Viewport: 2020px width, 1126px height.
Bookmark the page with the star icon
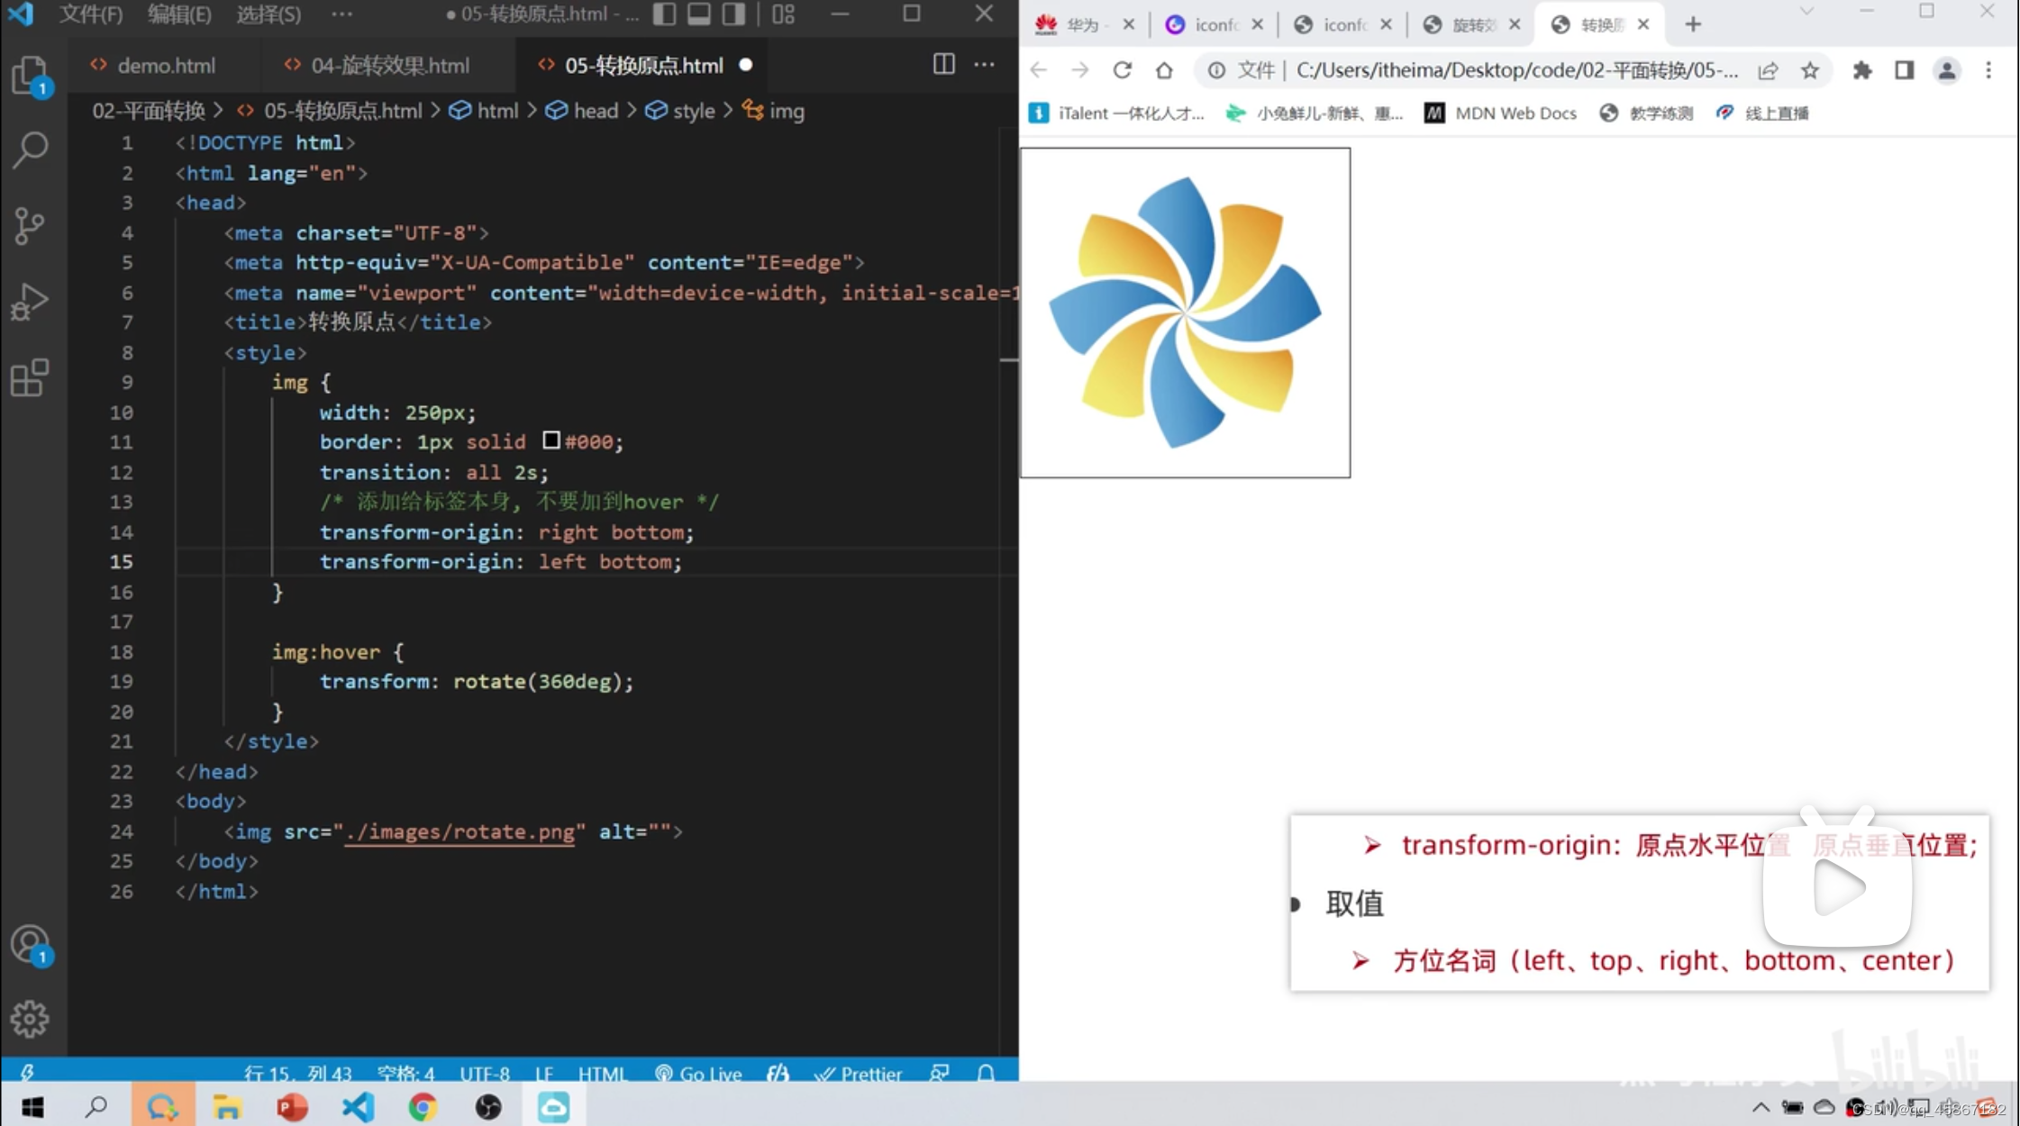click(1811, 69)
